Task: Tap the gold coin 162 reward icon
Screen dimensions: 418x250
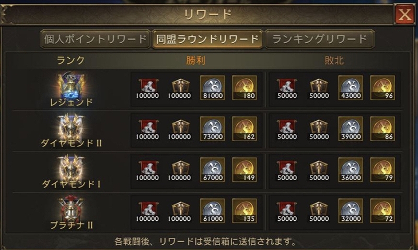Action: point(245,129)
